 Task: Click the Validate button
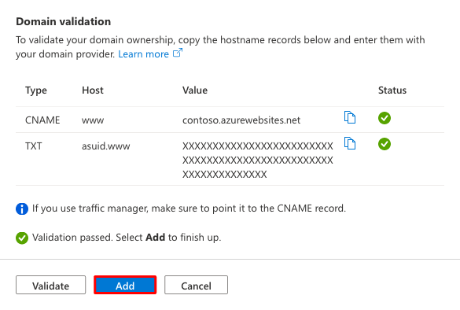pyautogui.click(x=51, y=285)
